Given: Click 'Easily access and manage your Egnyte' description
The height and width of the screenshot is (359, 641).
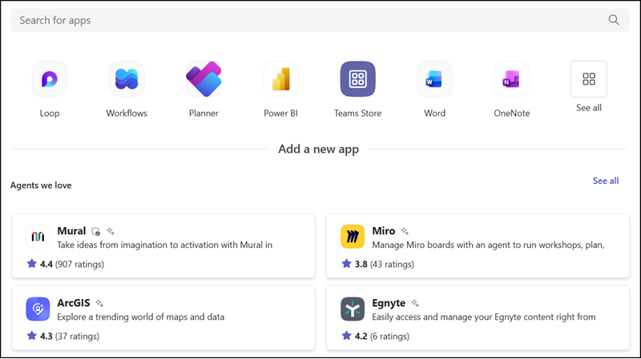Looking at the screenshot, I should pos(484,317).
